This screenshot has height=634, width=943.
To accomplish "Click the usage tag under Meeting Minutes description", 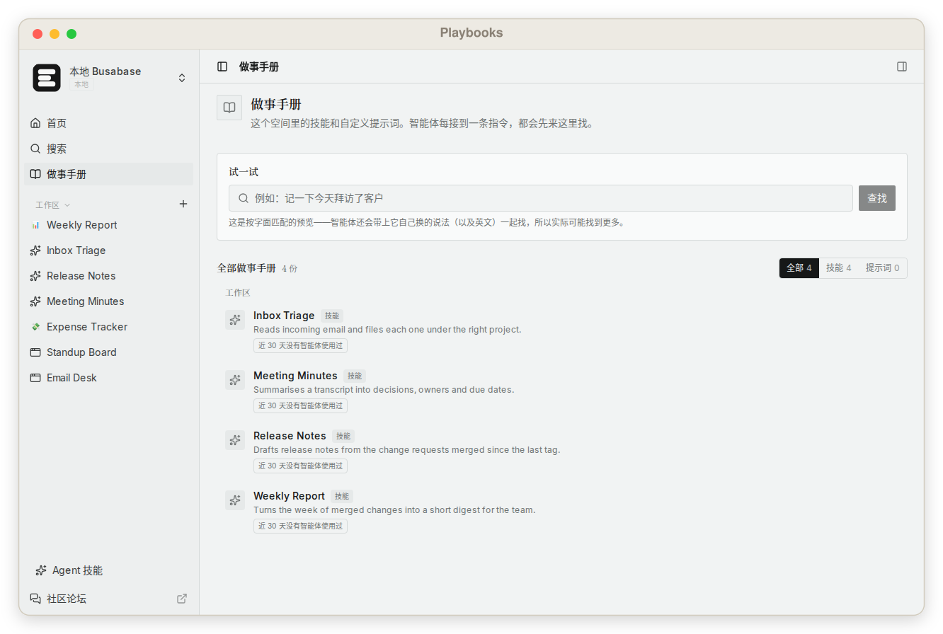I will [x=300, y=405].
